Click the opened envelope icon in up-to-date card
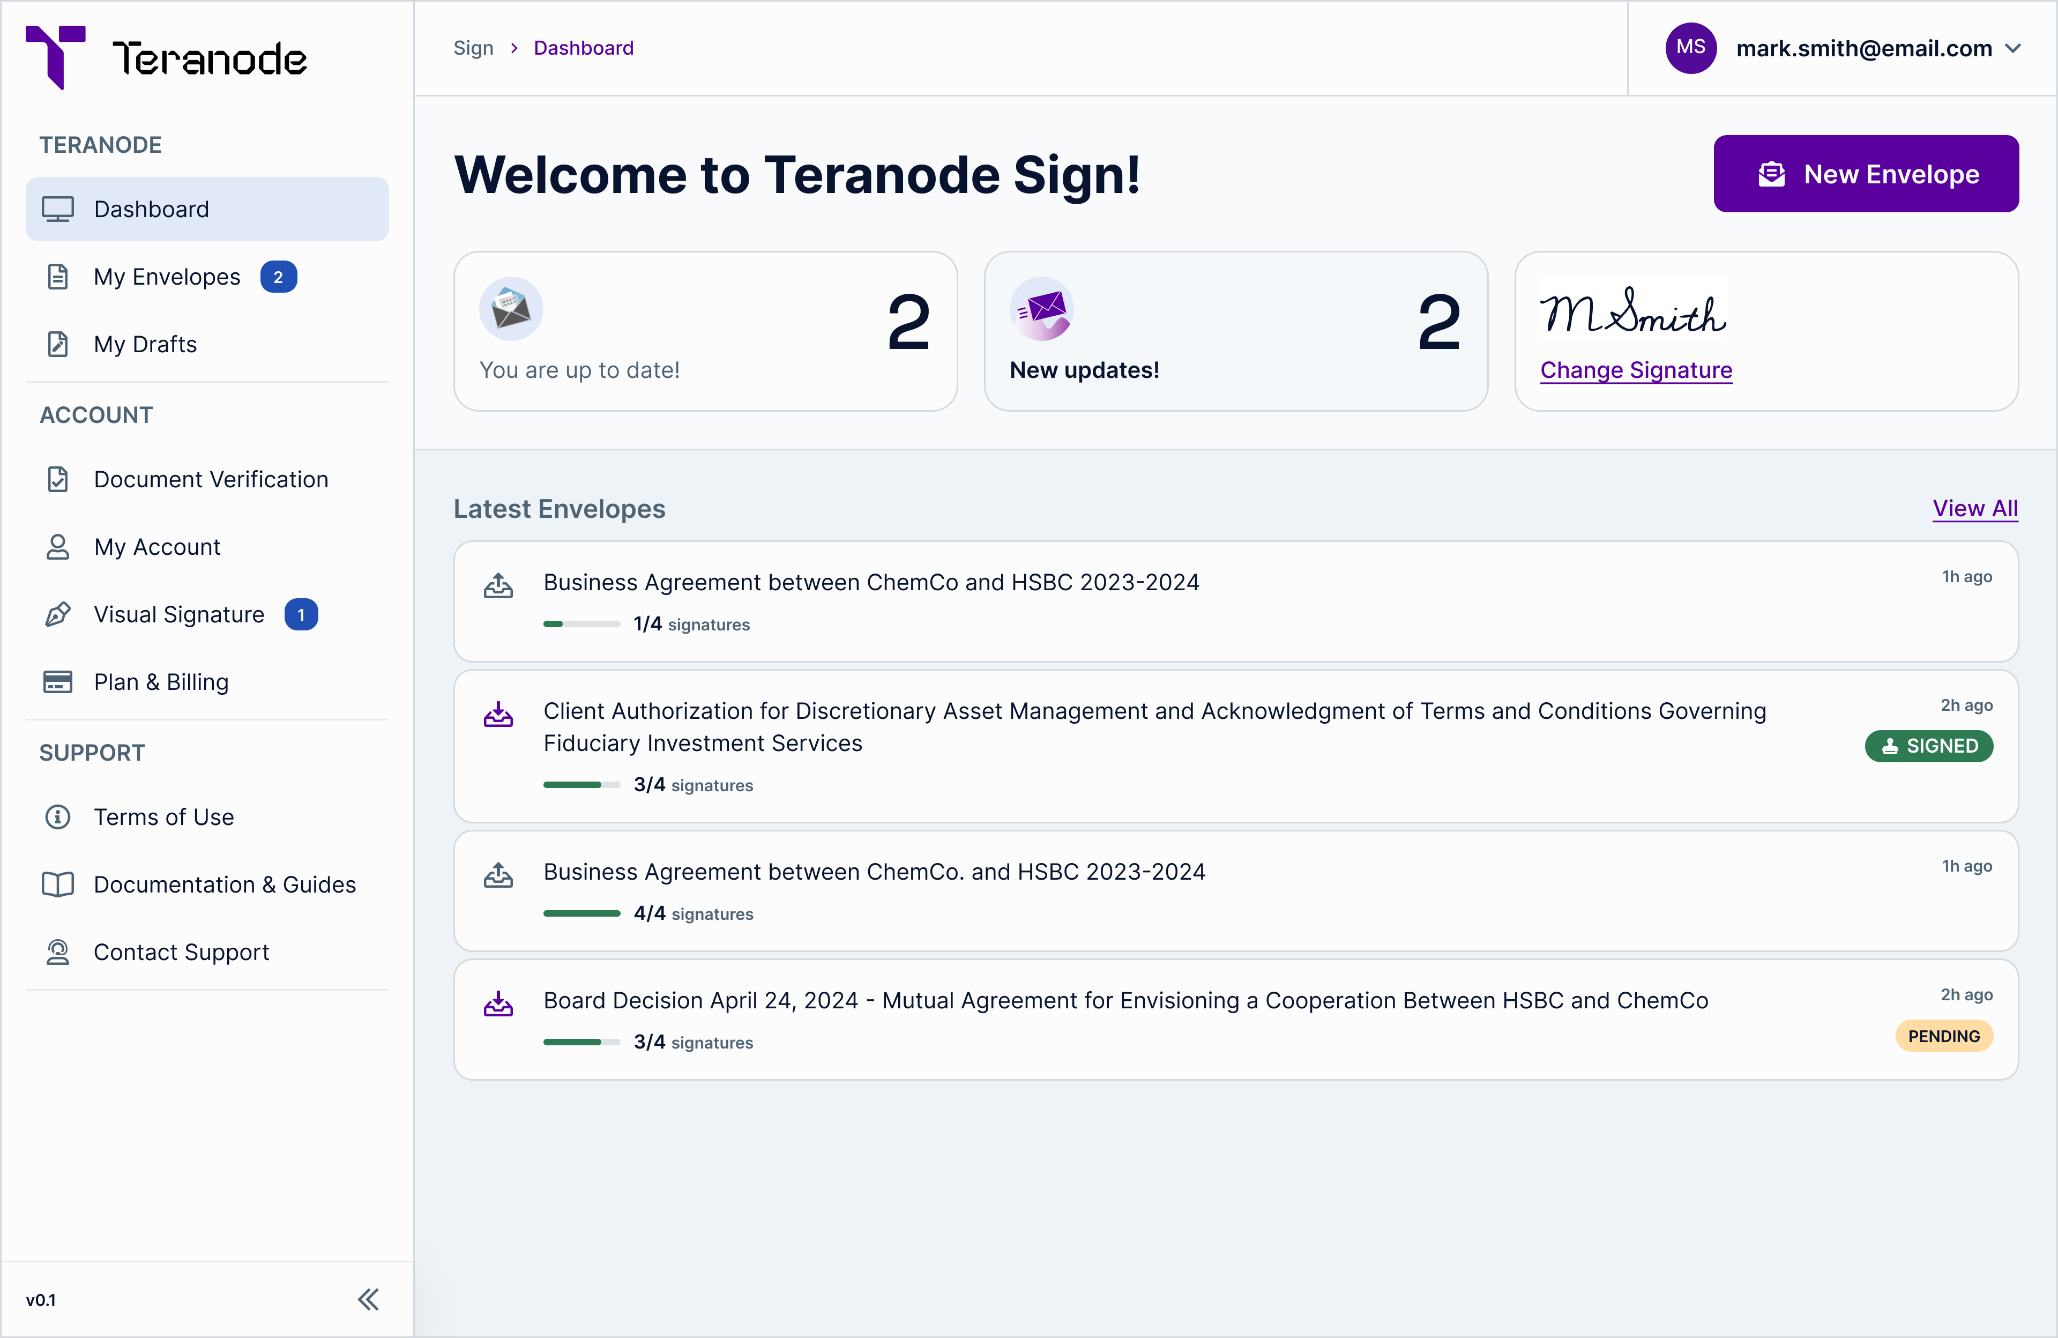 tap(511, 309)
